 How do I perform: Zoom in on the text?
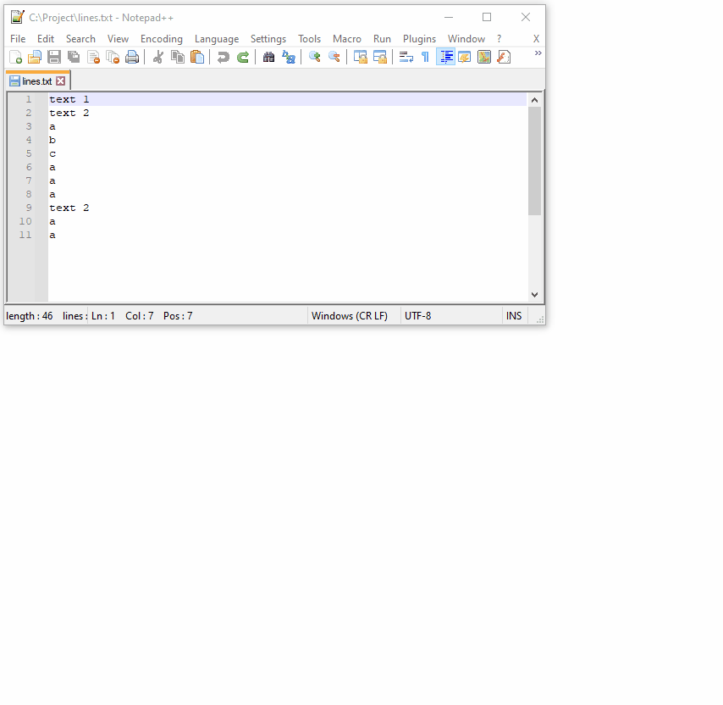(x=314, y=57)
